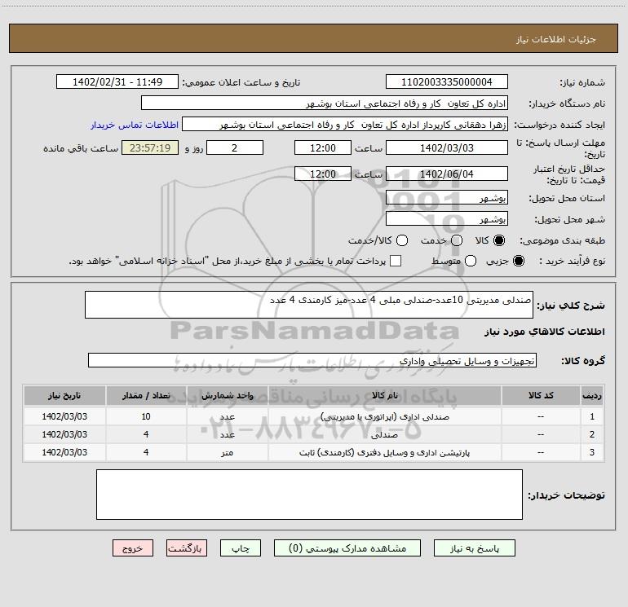Select the کالا radio button
Screen dimensions: 628x607
499,240
